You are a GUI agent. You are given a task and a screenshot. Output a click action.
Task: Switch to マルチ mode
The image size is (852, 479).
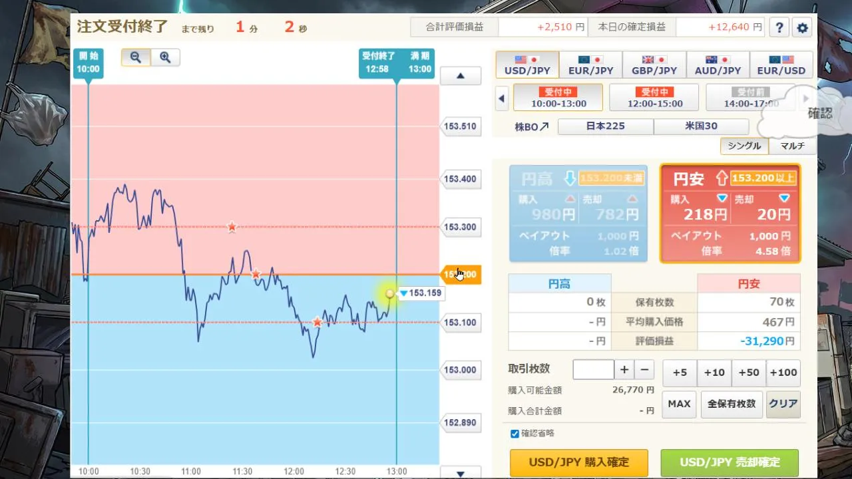792,146
